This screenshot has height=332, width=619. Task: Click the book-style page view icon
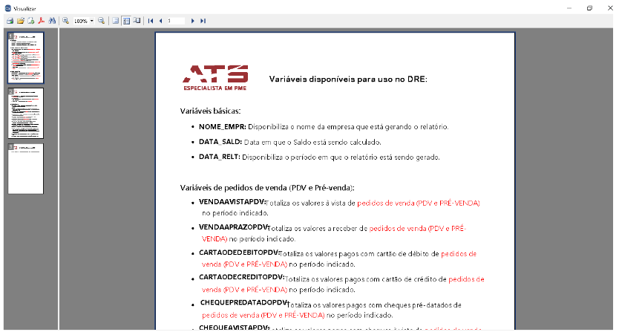point(137,21)
